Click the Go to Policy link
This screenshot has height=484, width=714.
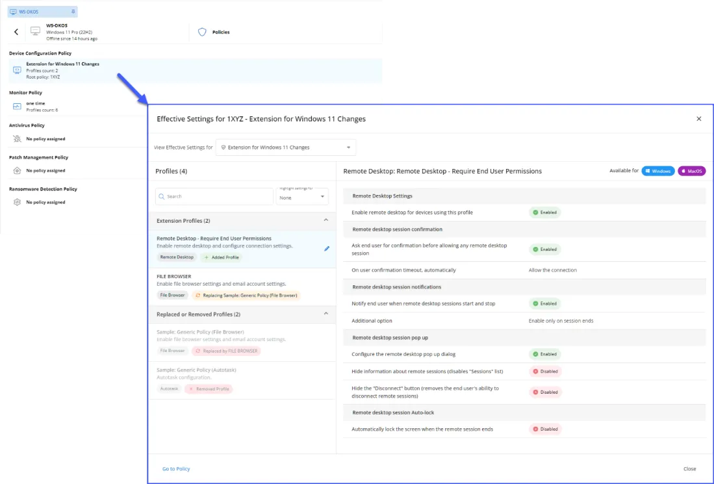176,468
